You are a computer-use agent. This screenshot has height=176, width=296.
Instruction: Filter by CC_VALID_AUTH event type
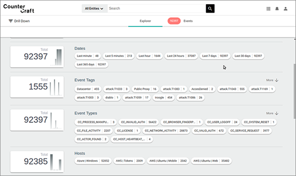[x=209, y=131]
